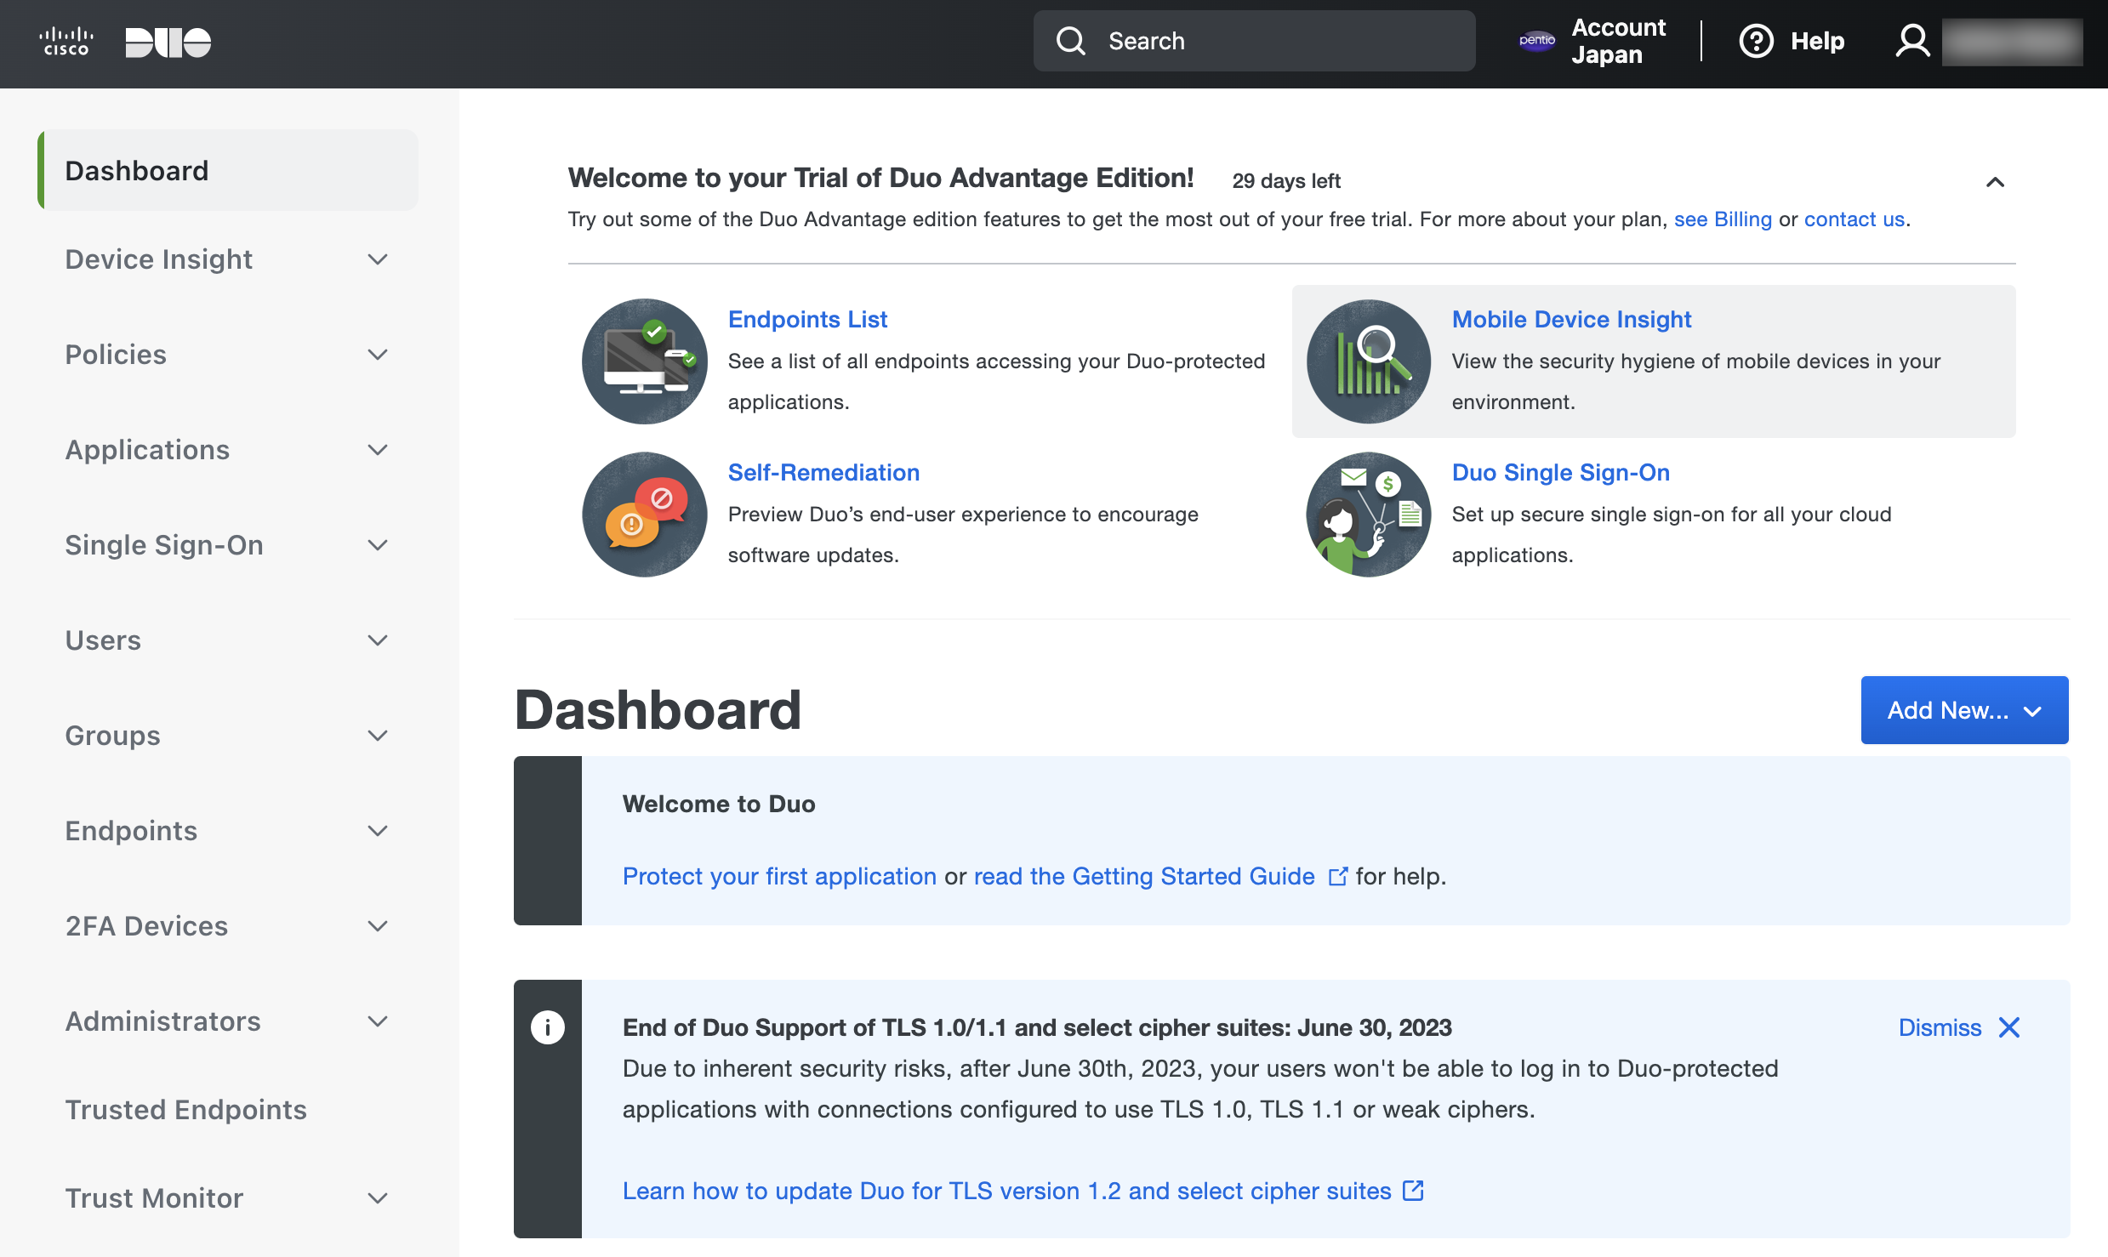Expand Groups sidebar section chevron
This screenshot has height=1257, width=2108.
pyautogui.click(x=378, y=736)
